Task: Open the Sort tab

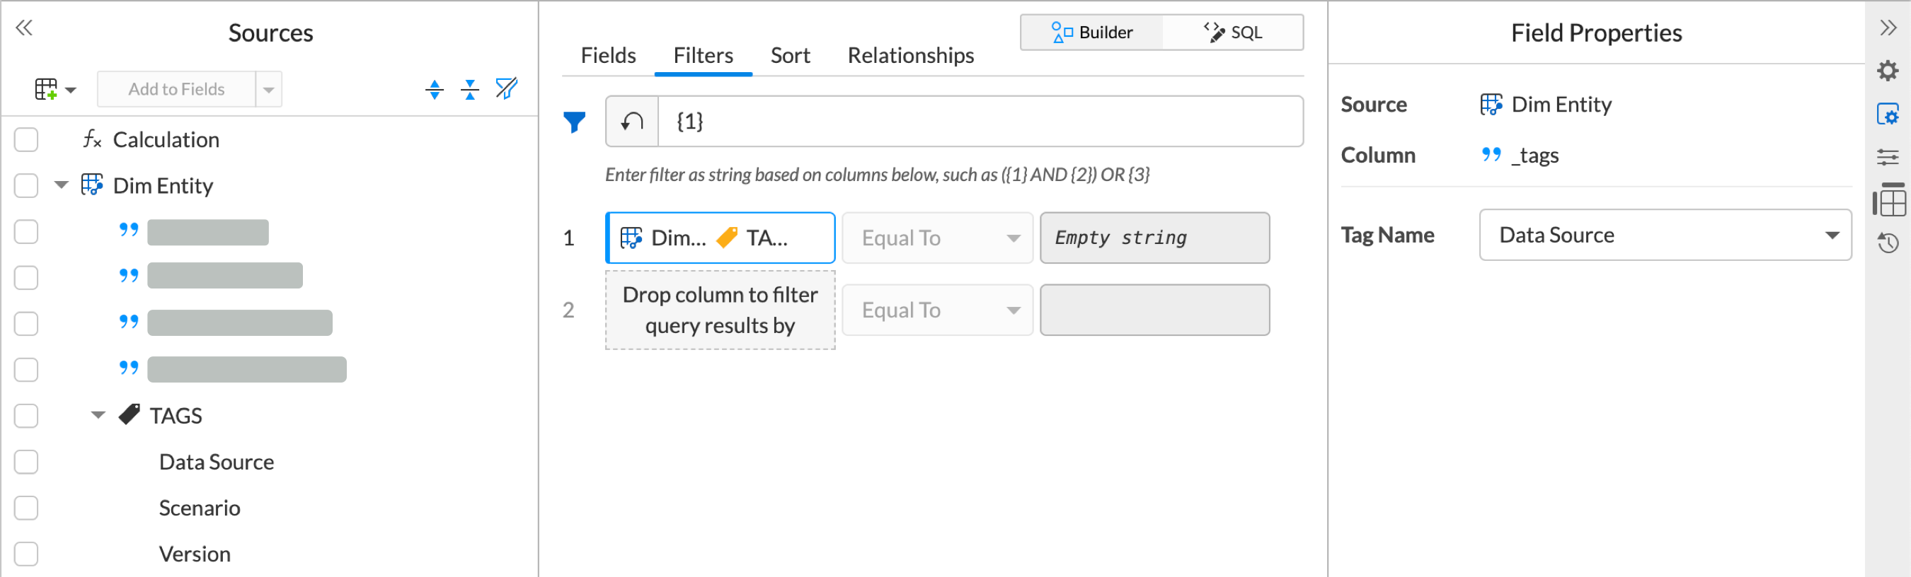Action: [790, 56]
